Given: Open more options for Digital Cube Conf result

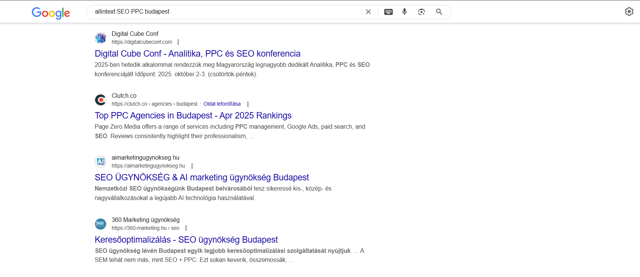Looking at the screenshot, I should coord(178,42).
